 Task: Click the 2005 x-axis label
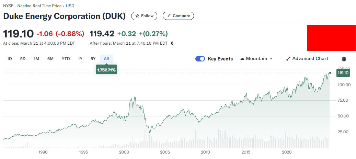pyautogui.click(x=164, y=152)
